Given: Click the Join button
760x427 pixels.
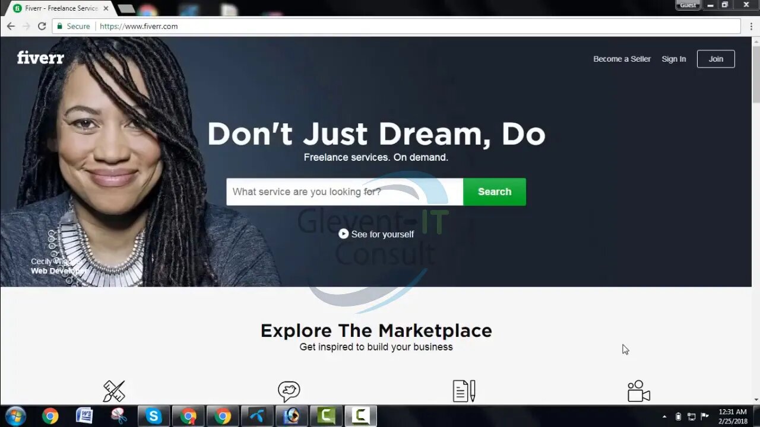Looking at the screenshot, I should [715, 59].
